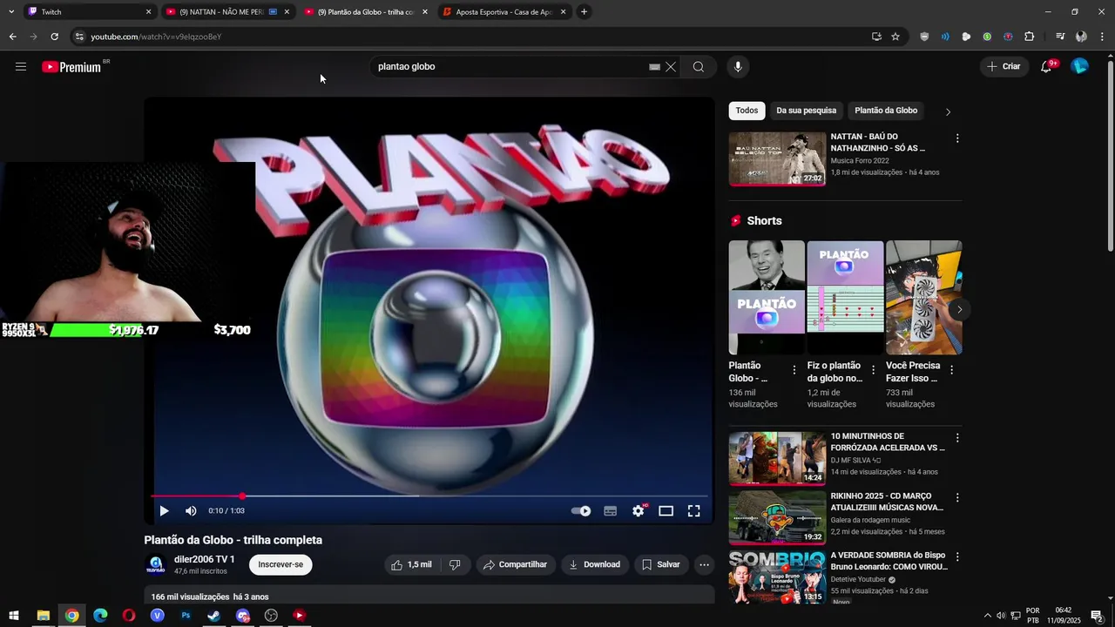Open options for the Você Precisa Fazer Isso short
Image resolution: width=1115 pixels, height=627 pixels.
tap(951, 370)
